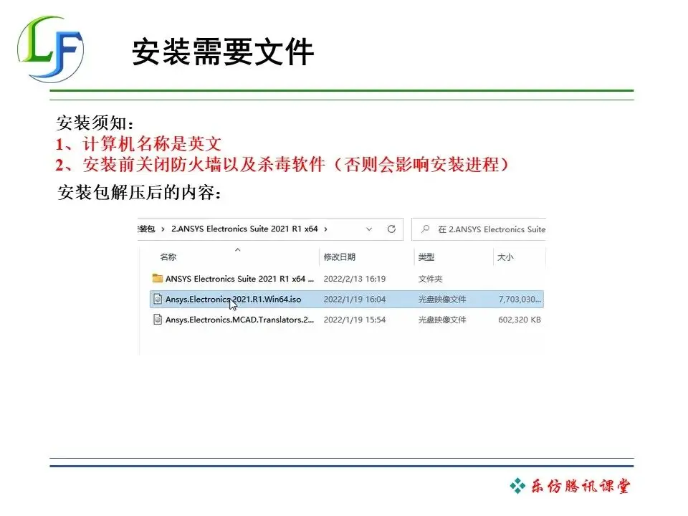The image size is (688, 516).
Task: Sort by the 名称 column header
Action: pyautogui.click(x=168, y=257)
